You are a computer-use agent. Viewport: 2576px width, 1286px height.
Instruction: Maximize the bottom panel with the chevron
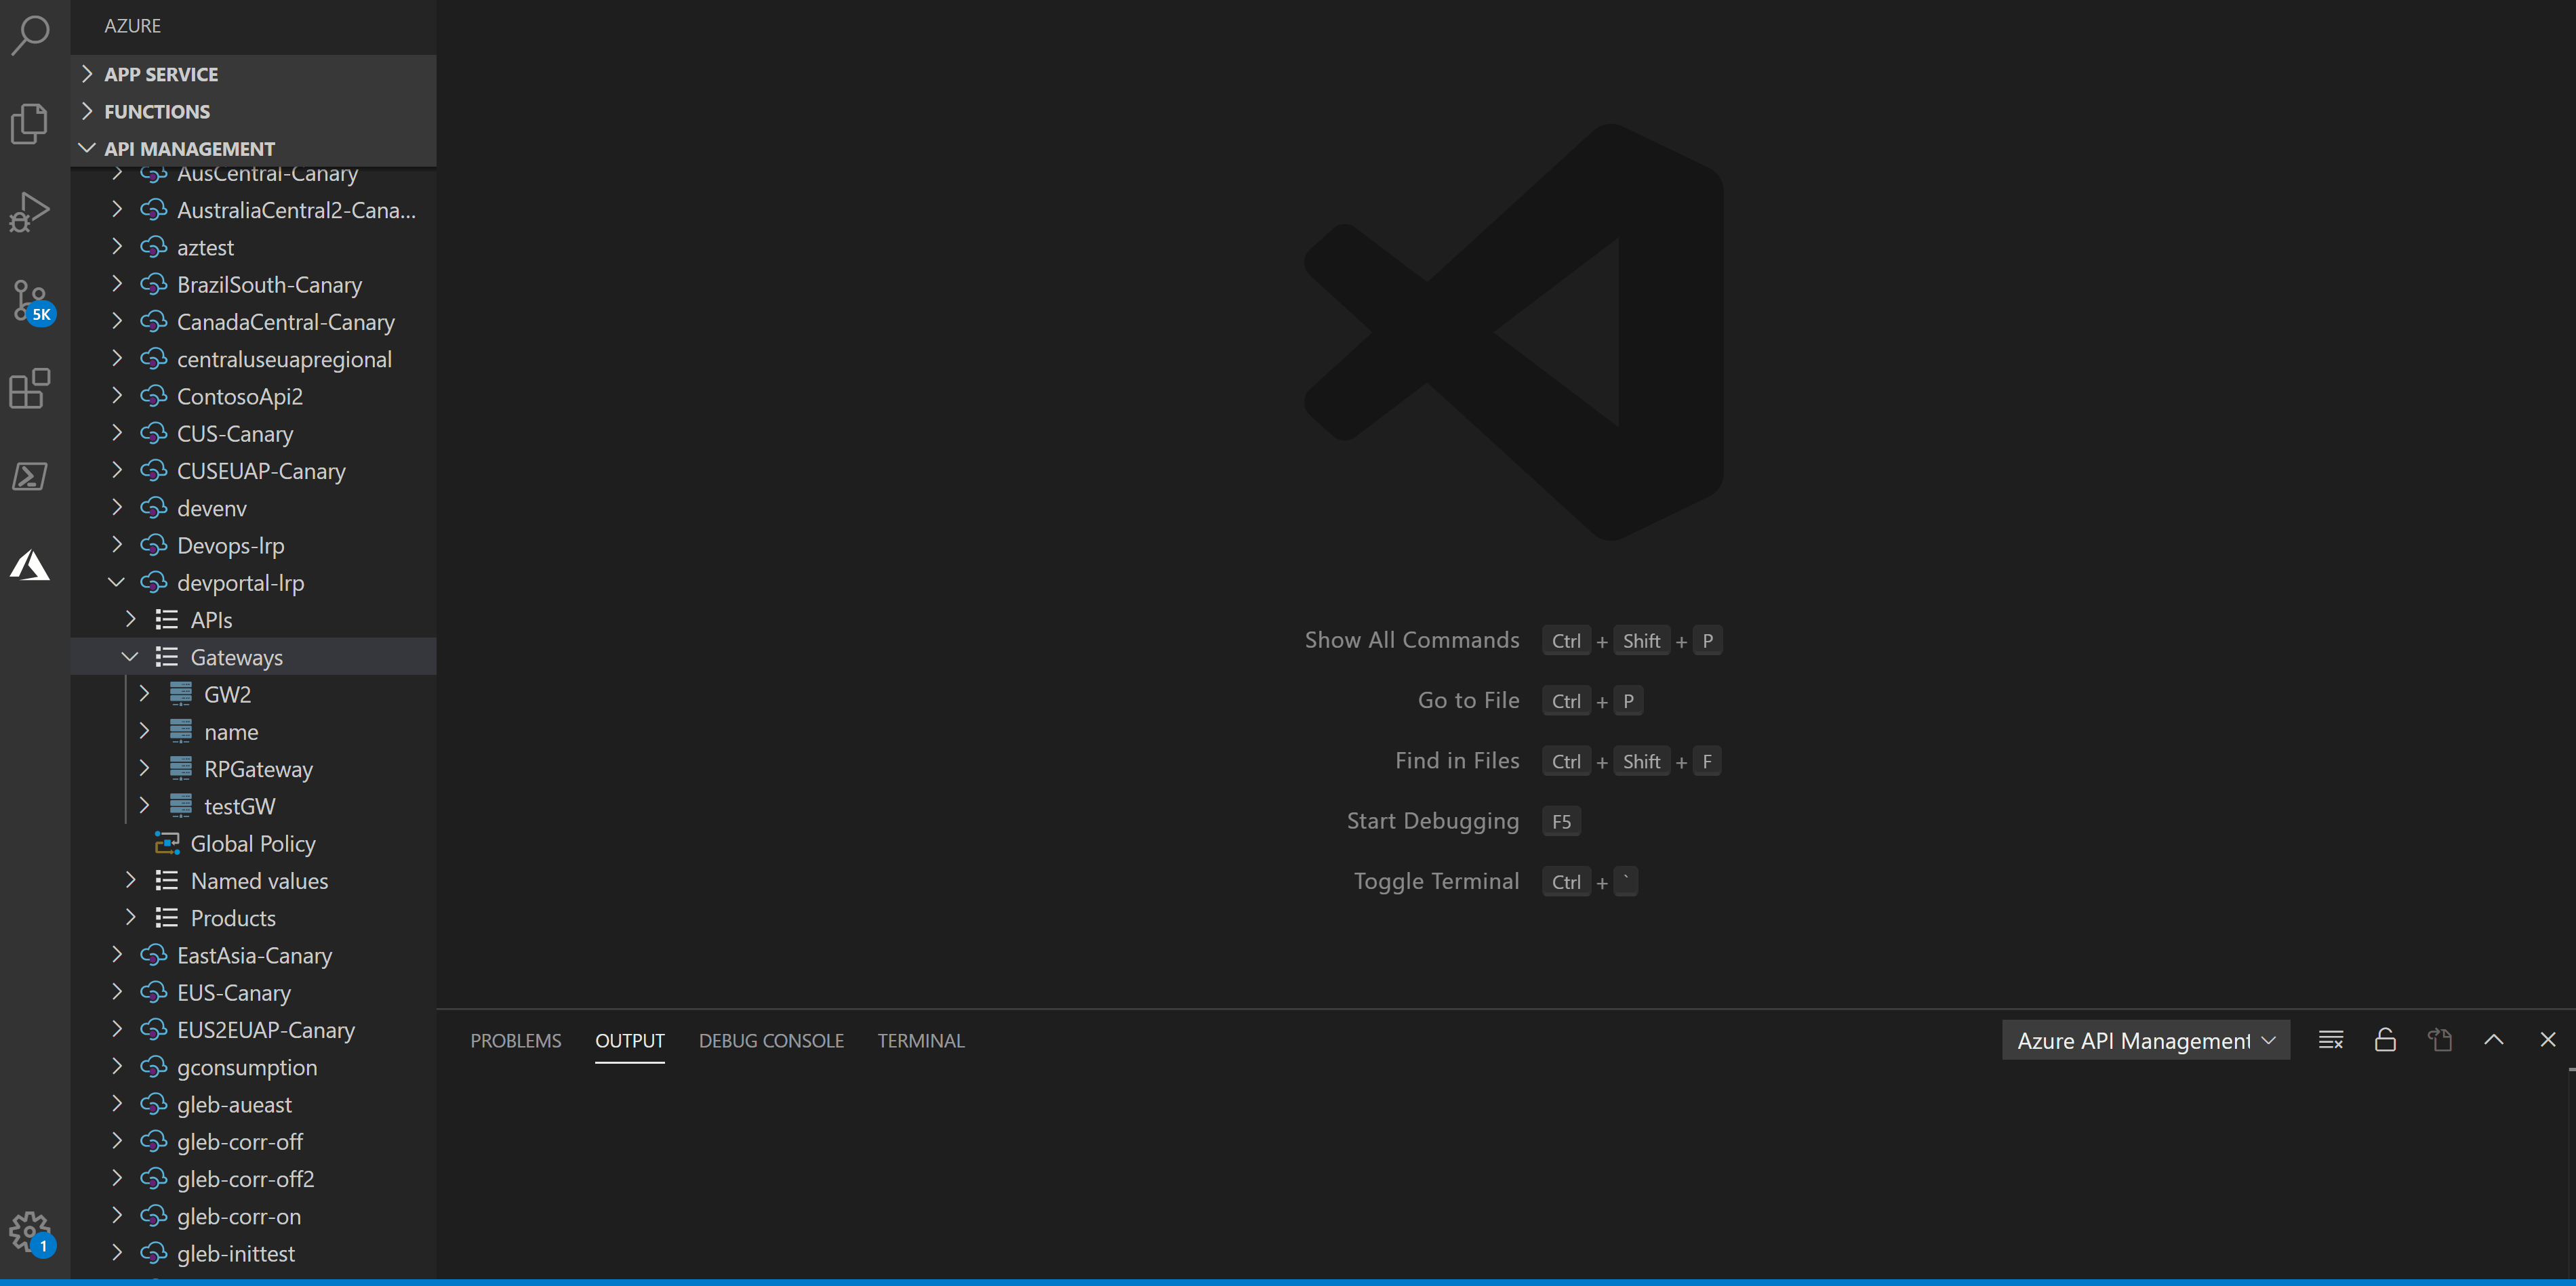(2494, 1039)
